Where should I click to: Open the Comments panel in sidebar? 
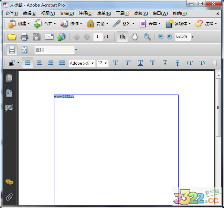(9, 182)
